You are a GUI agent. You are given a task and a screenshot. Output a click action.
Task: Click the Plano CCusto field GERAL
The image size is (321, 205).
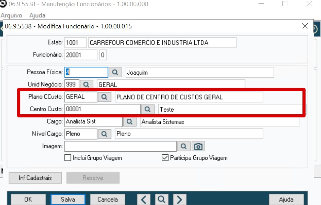coord(81,97)
